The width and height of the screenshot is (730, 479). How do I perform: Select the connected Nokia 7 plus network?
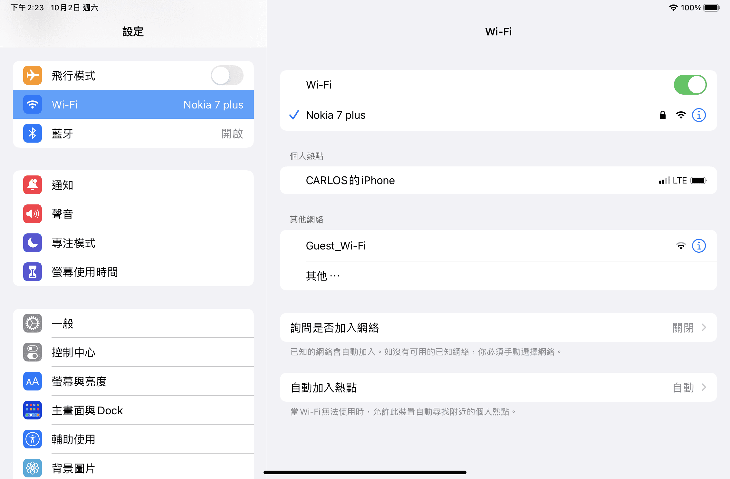pos(498,115)
